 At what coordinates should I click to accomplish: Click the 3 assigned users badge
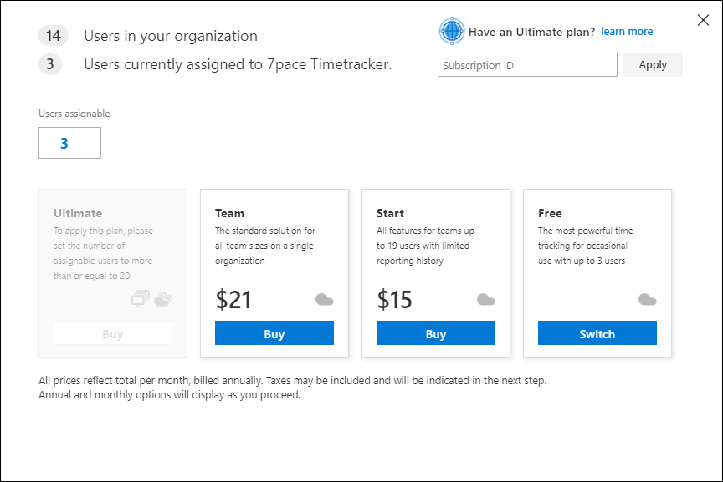point(50,64)
